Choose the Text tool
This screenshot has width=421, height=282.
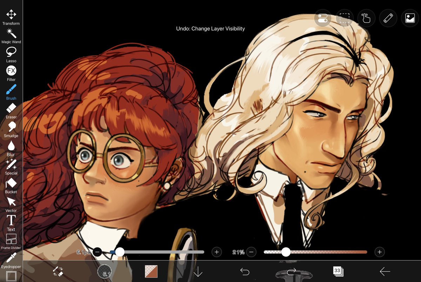pyautogui.click(x=11, y=223)
